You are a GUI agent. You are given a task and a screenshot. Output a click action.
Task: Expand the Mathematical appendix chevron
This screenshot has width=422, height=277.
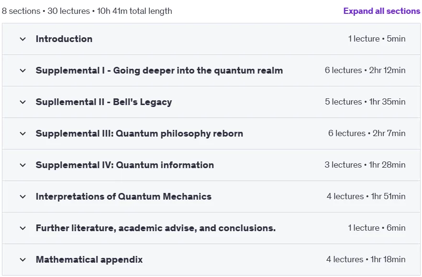(23, 259)
